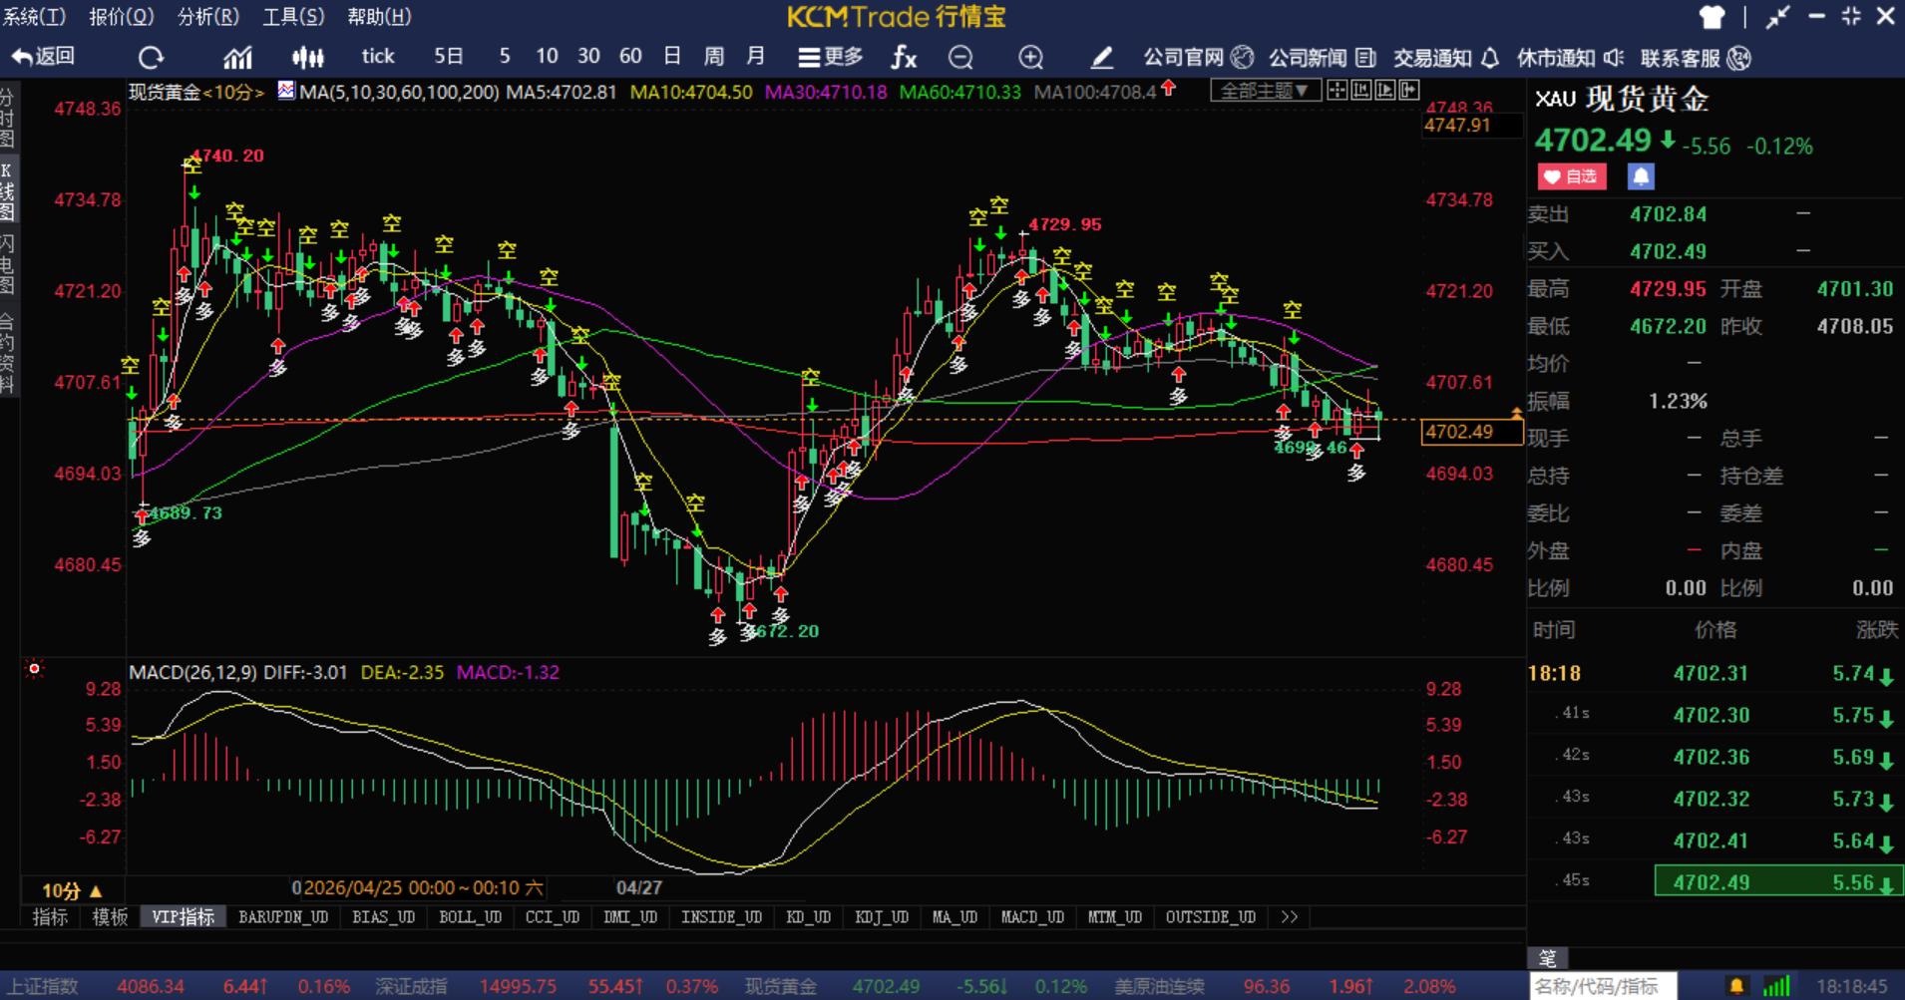Expand the 全部主题 theme dropdown
The width and height of the screenshot is (1905, 1000).
[x=1266, y=91]
